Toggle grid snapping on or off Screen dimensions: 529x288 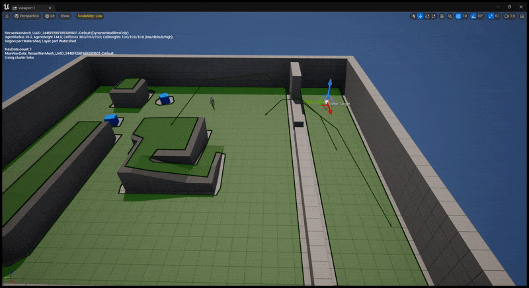(x=458, y=16)
